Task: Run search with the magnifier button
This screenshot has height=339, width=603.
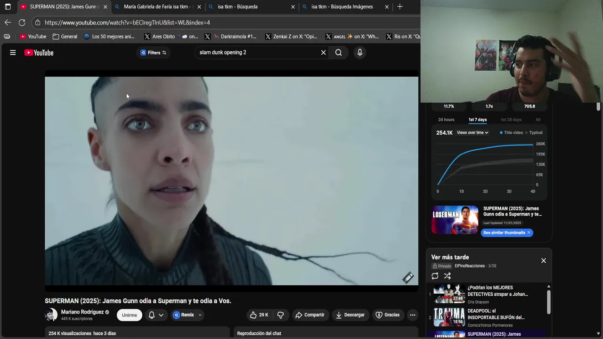Action: [x=338, y=53]
